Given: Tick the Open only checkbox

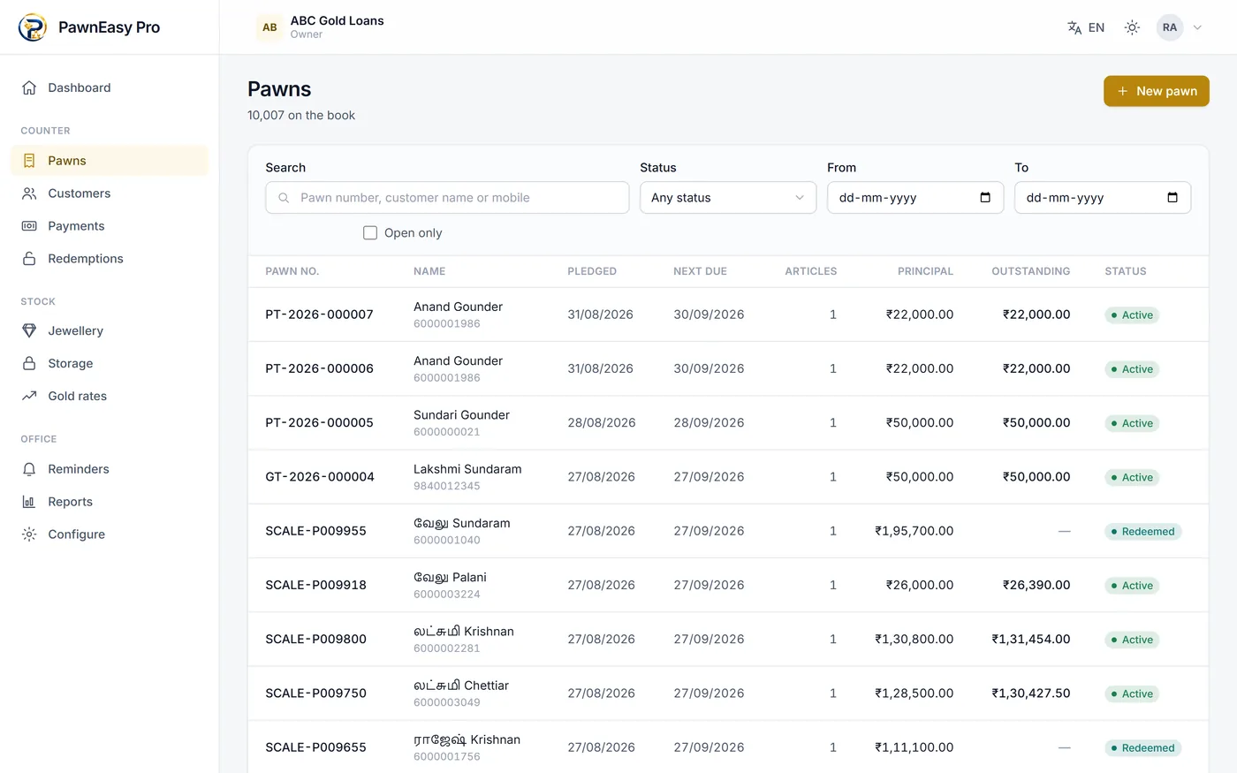Looking at the screenshot, I should [370, 233].
